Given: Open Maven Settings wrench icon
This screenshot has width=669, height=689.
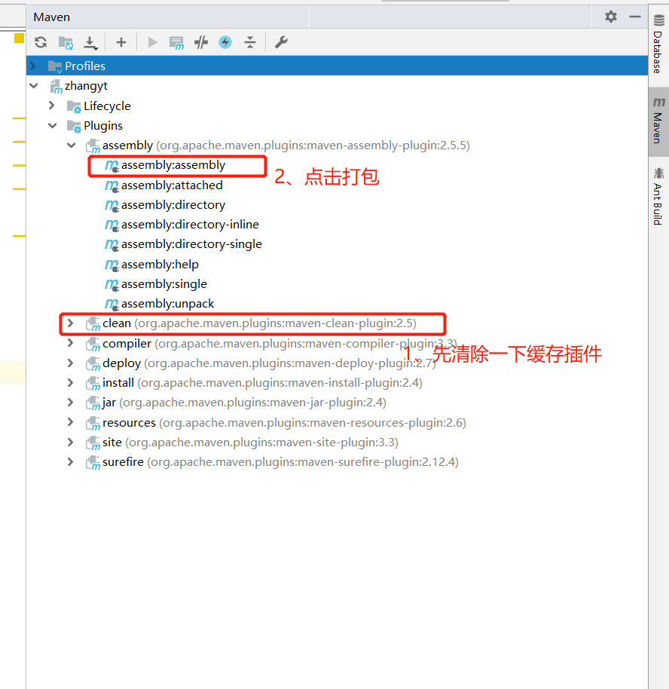Looking at the screenshot, I should tap(281, 42).
